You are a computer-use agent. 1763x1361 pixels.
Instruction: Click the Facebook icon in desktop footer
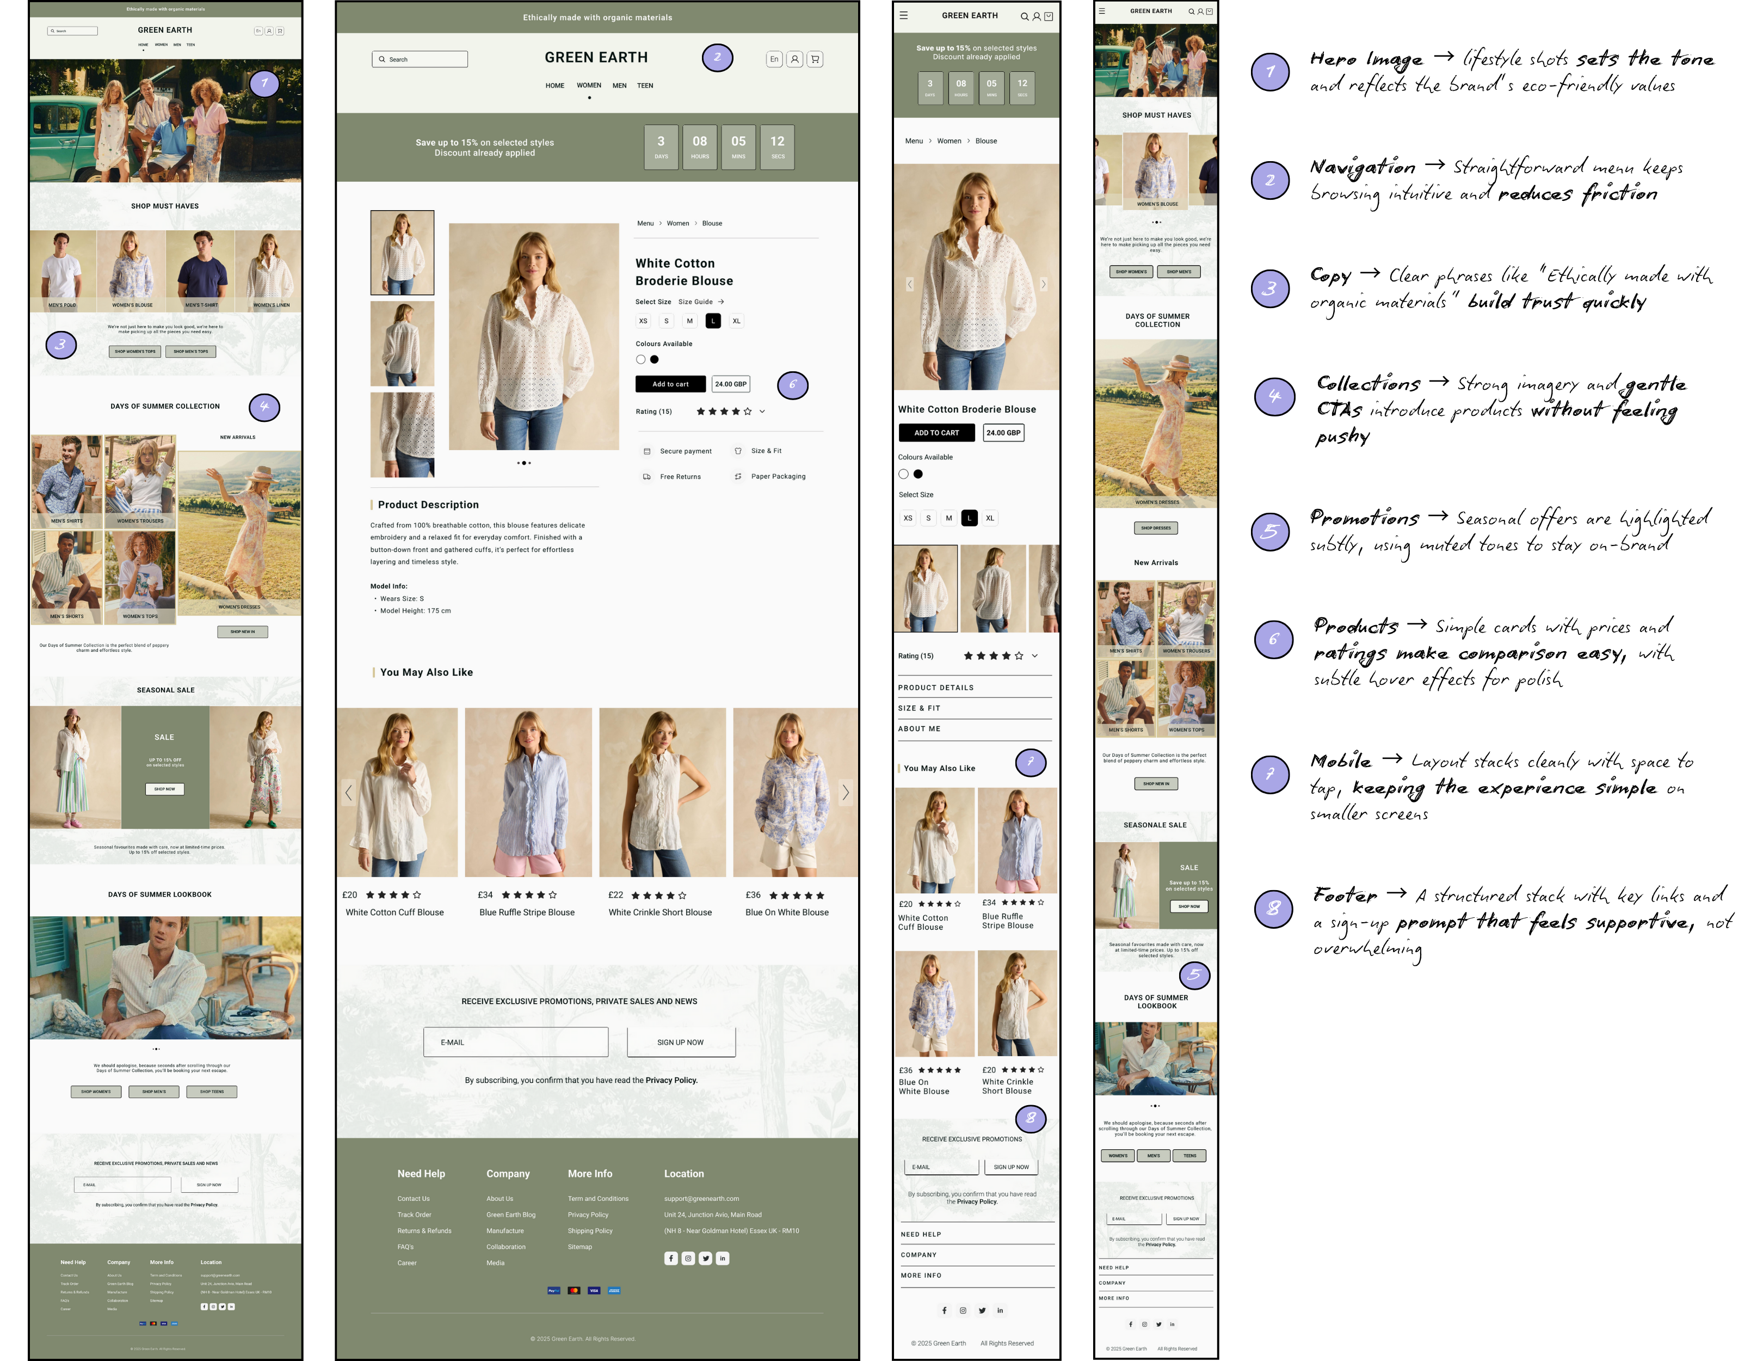[x=671, y=1258]
